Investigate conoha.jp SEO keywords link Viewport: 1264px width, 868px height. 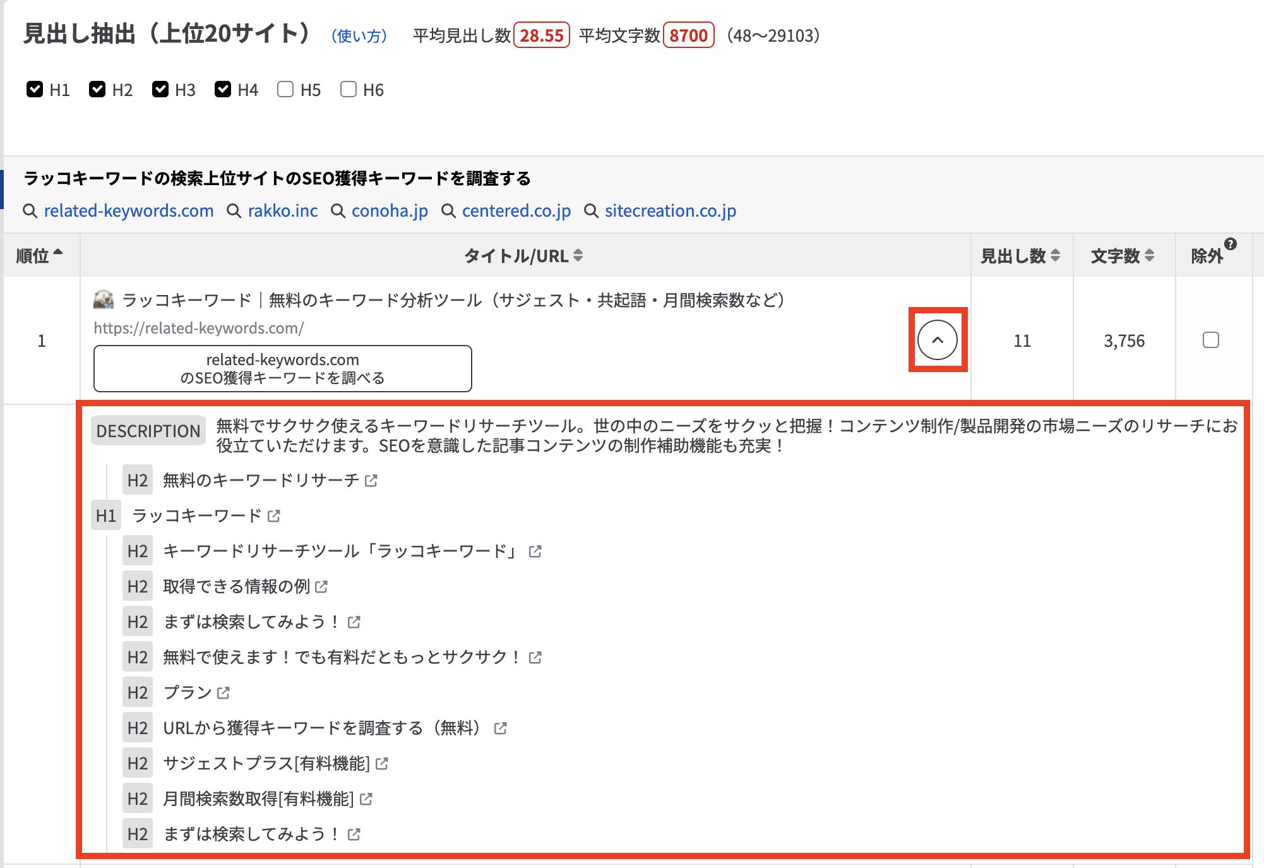click(390, 211)
